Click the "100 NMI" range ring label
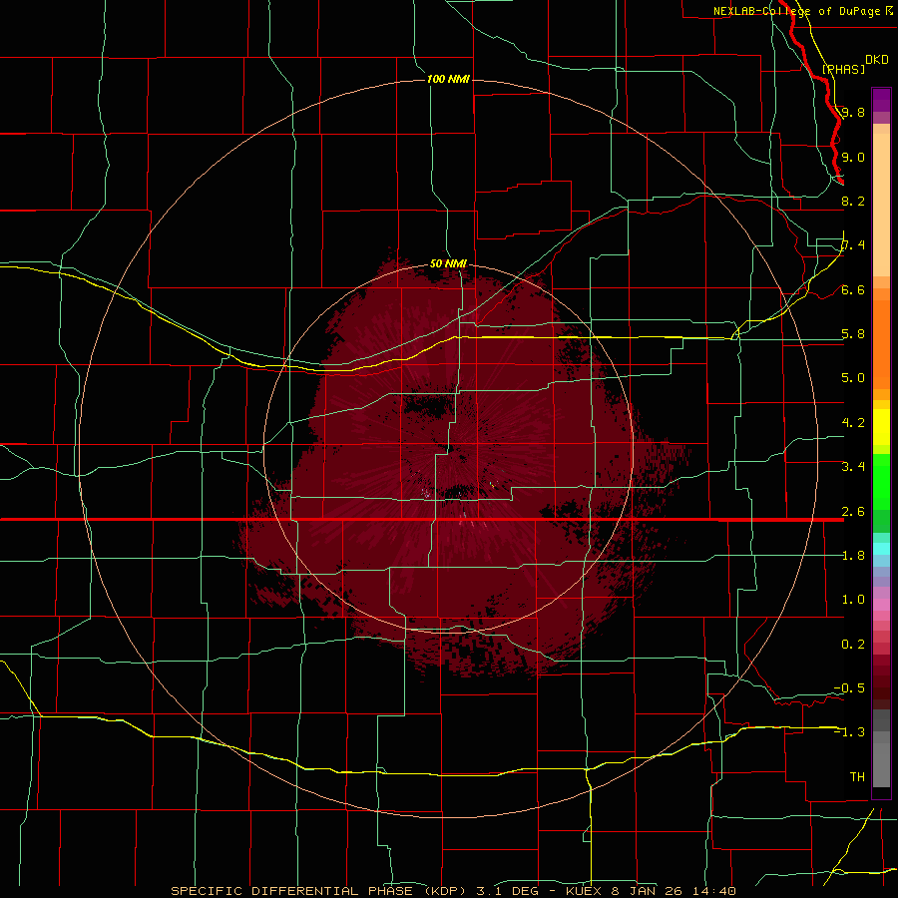 448,79
